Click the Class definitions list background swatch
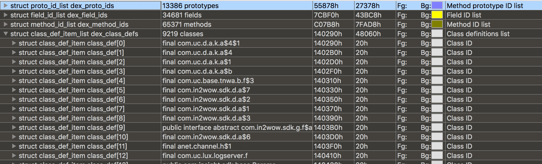 pyautogui.click(x=437, y=34)
